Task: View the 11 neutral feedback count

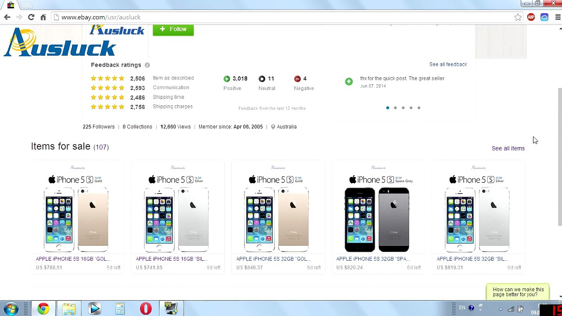Action: [x=271, y=79]
